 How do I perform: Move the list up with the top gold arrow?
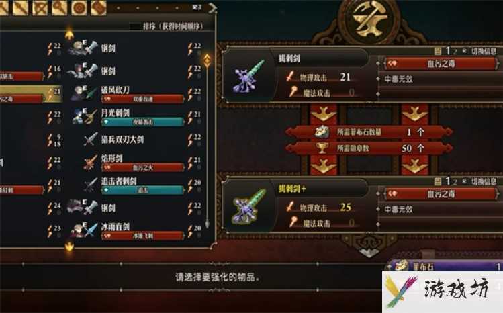[69, 35]
